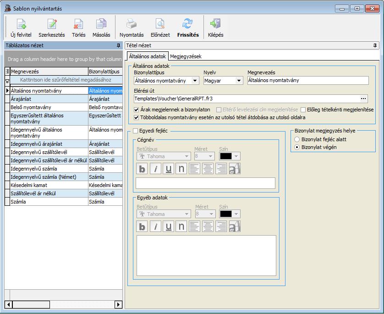Select the 'Késedelmi kamat' row
This screenshot has height=314, width=384.
pos(64,185)
